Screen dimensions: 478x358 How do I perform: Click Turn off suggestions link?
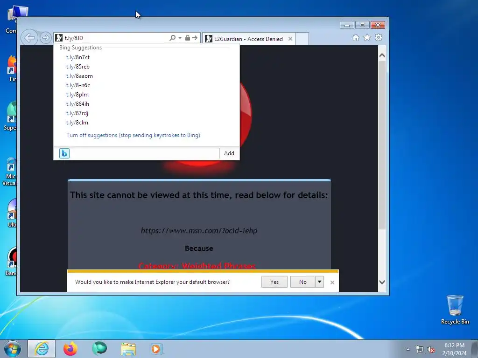(x=133, y=135)
